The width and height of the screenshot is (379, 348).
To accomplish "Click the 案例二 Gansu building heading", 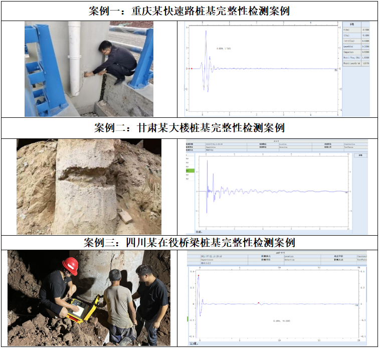I will [189, 128].
